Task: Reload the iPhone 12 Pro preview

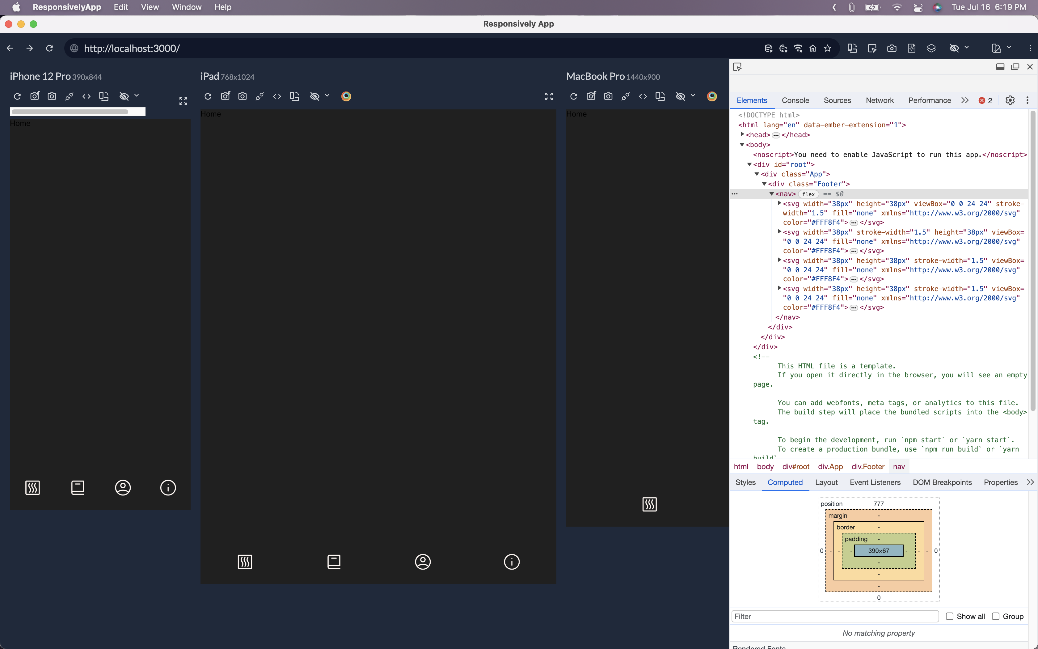Action: click(x=17, y=96)
